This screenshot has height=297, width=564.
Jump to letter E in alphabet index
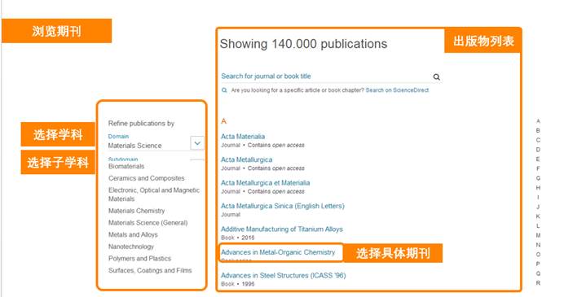pos(538,159)
